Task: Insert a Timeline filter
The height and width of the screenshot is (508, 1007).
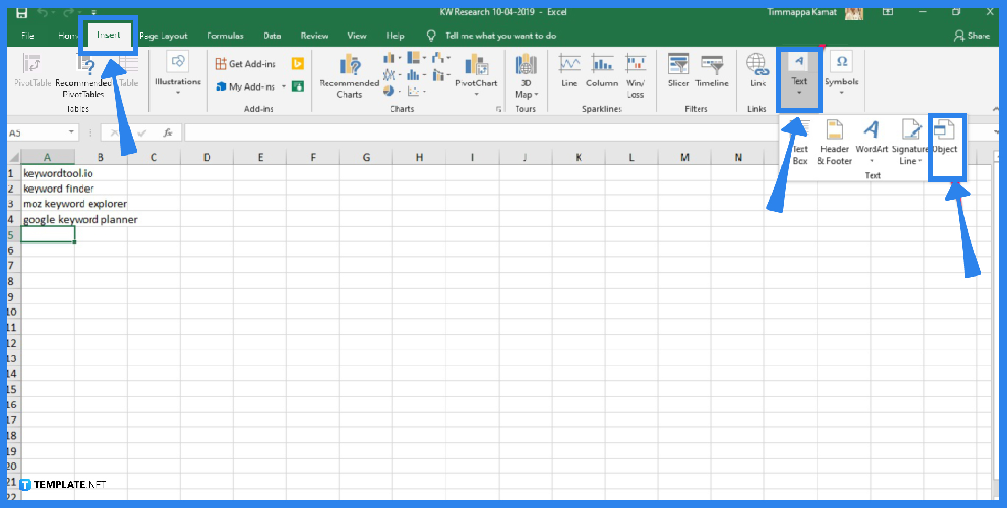Action: [712, 73]
